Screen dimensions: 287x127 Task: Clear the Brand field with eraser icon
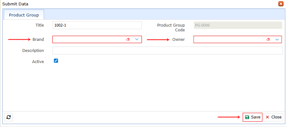(x=128, y=39)
